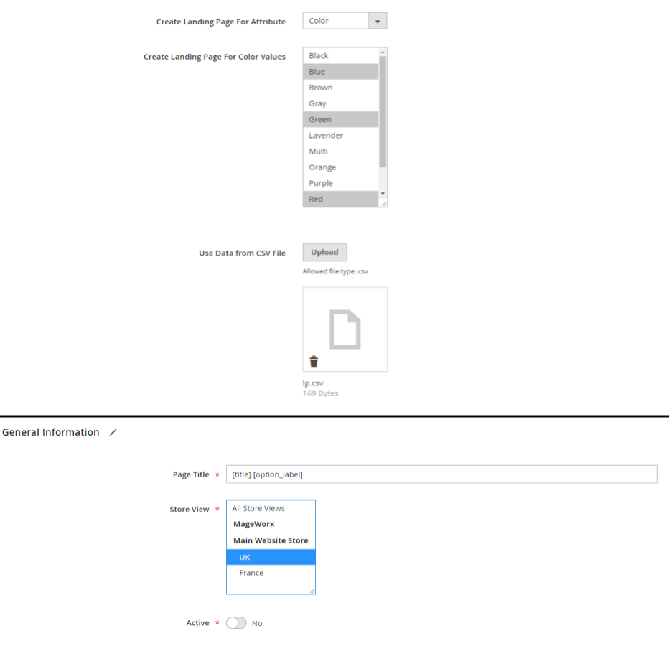Click the Main Website Store group label
The width and height of the screenshot is (669, 646).
tap(271, 540)
